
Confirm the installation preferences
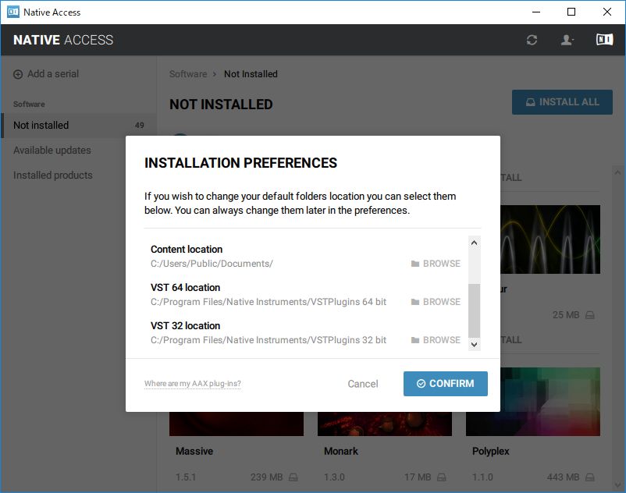click(446, 384)
